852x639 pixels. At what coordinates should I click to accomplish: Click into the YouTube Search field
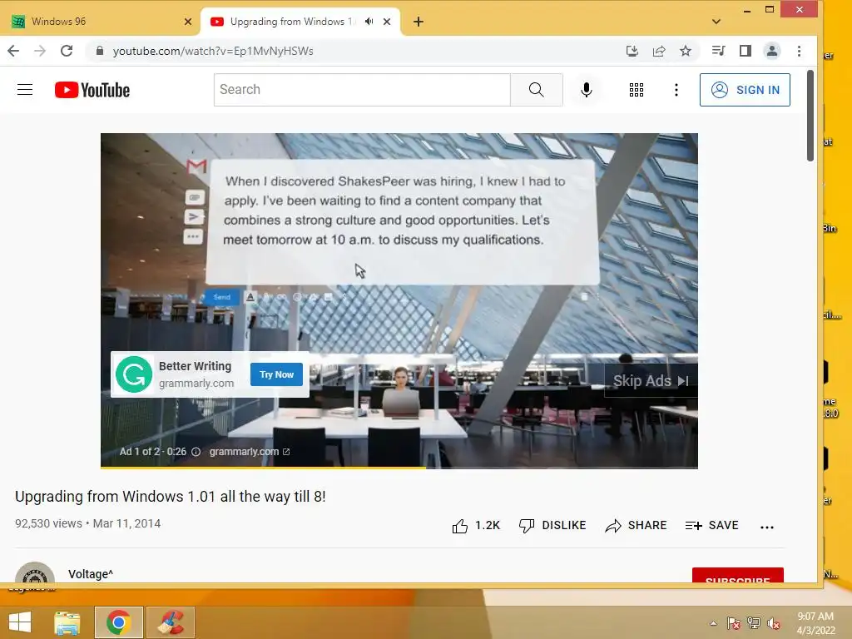click(362, 90)
